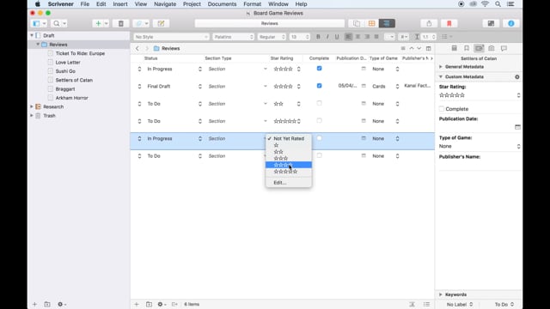This screenshot has height=309, width=550.
Task: Open the Navigate menu
Action: pyautogui.click(x=165, y=4)
